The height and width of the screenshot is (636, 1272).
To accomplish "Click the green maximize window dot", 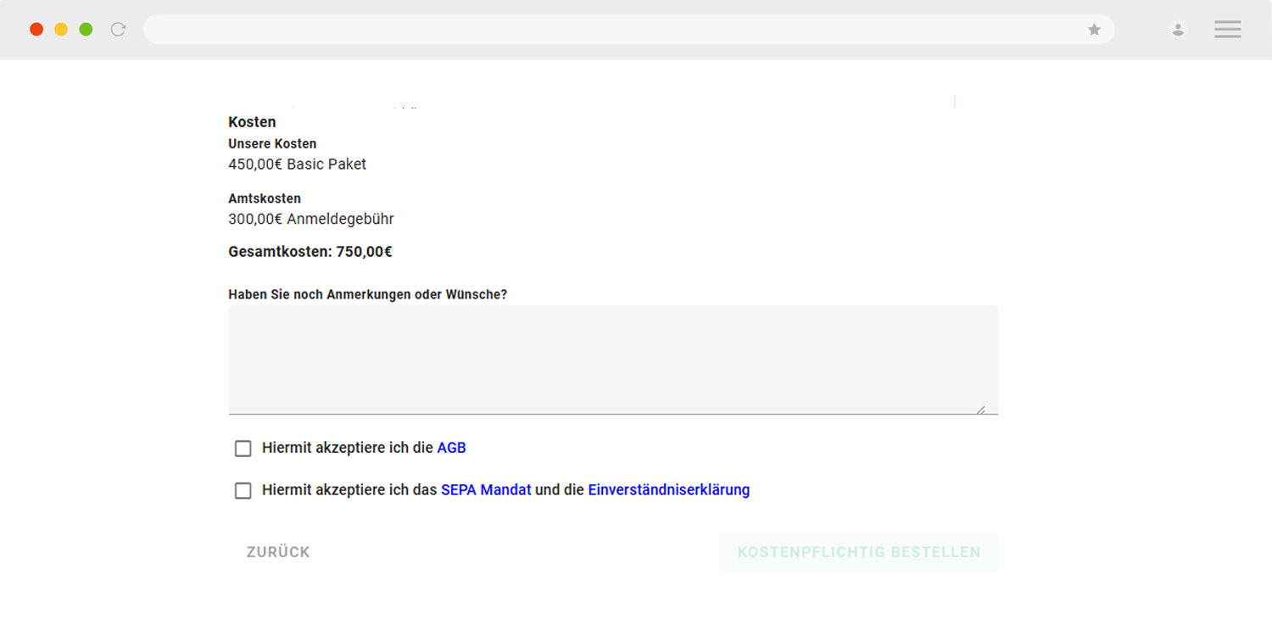I will click(x=86, y=30).
